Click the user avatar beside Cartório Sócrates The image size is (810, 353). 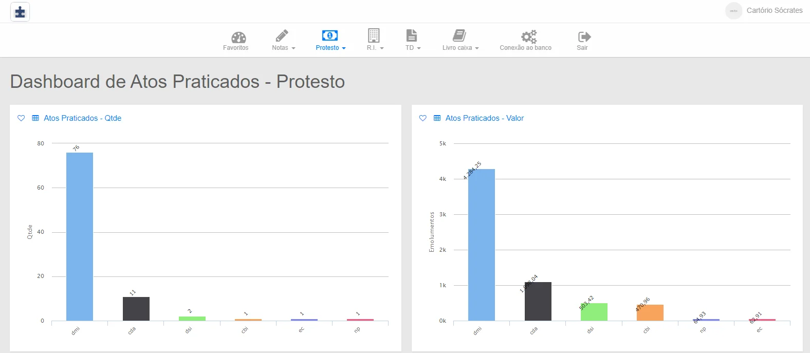point(733,11)
